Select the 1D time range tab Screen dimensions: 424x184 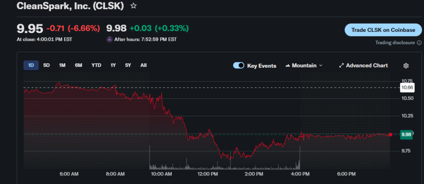click(31, 65)
